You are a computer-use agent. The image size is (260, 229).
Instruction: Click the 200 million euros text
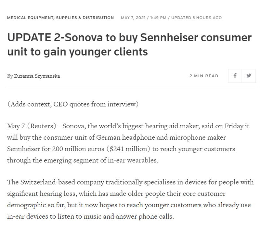(78, 149)
